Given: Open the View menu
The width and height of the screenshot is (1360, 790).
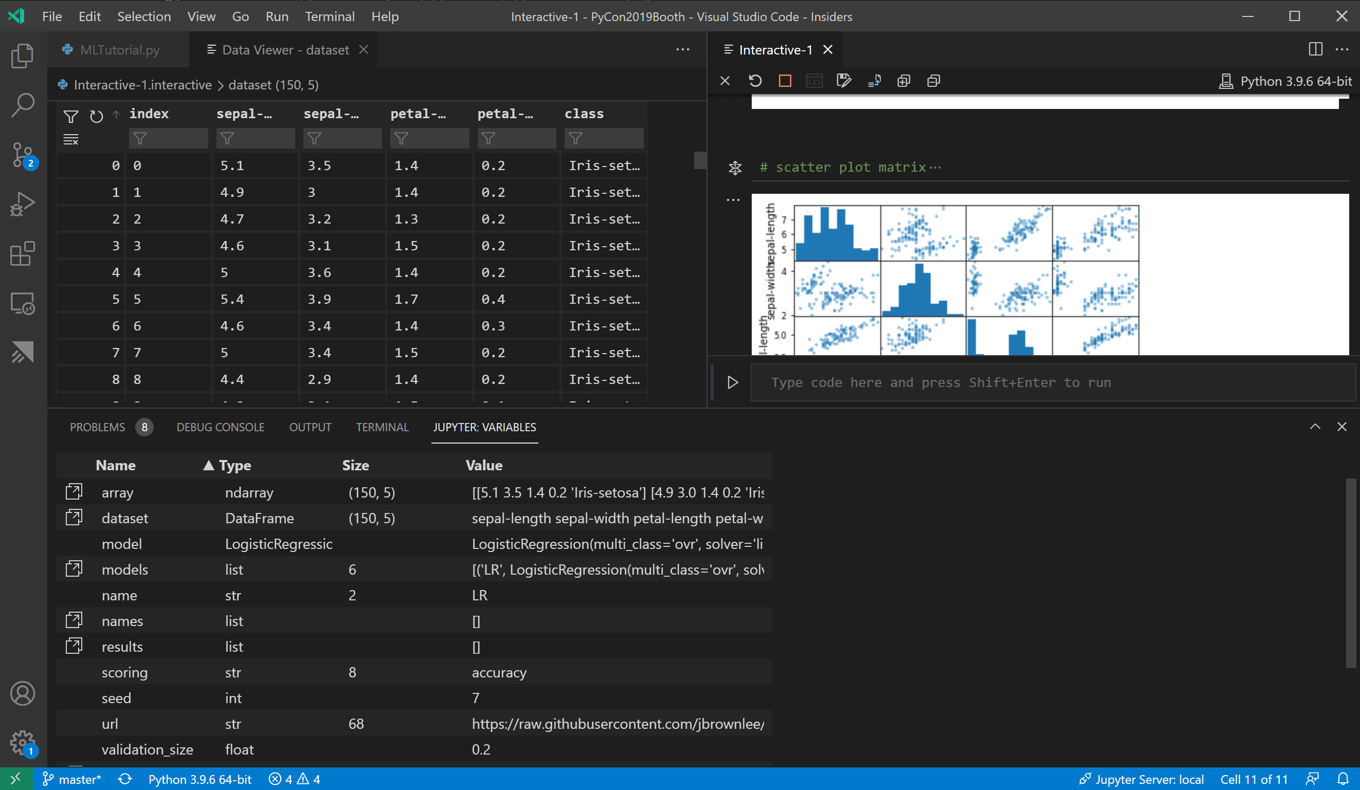Looking at the screenshot, I should [x=201, y=16].
